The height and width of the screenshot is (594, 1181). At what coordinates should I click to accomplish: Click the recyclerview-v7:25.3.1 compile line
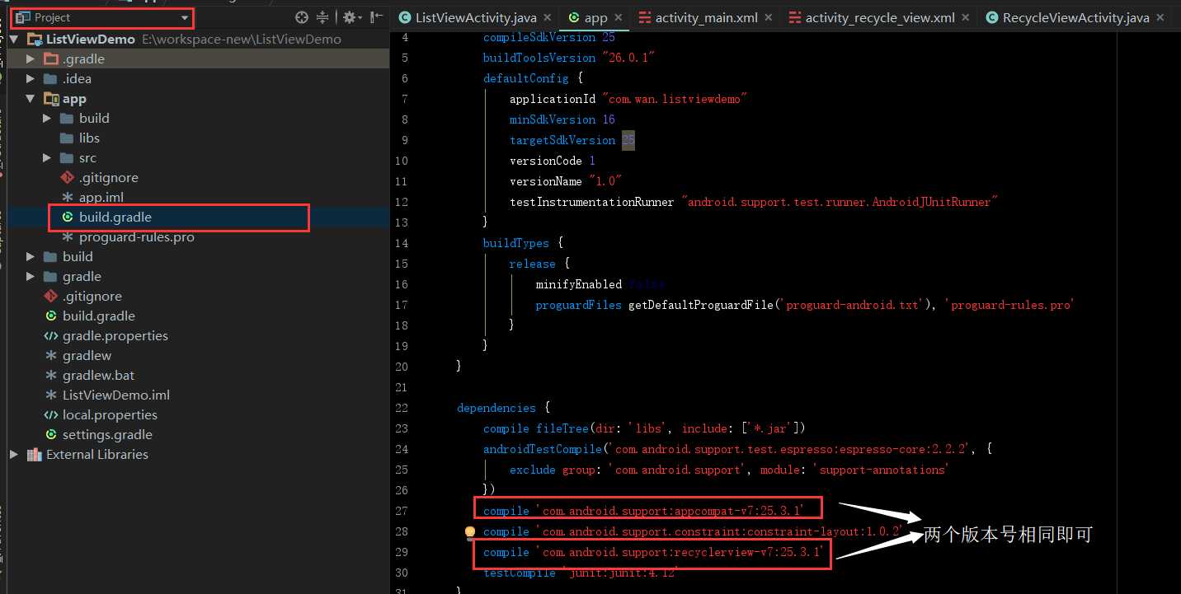pos(653,552)
